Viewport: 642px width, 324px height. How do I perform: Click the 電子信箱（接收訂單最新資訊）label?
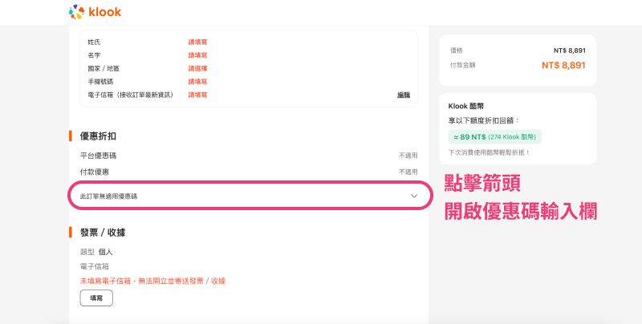(x=132, y=95)
